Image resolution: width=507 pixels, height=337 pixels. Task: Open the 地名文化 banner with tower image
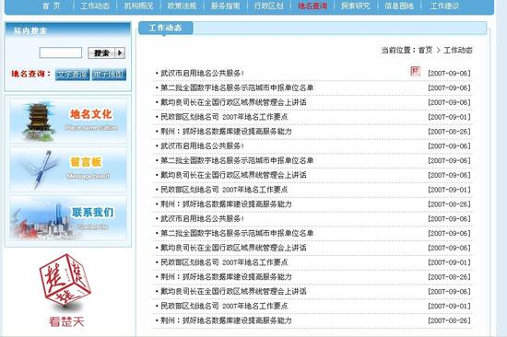(68, 121)
